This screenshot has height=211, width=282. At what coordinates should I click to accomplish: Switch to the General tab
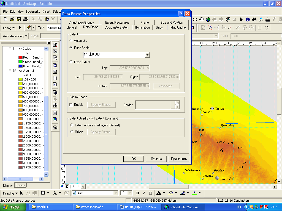point(72,27)
